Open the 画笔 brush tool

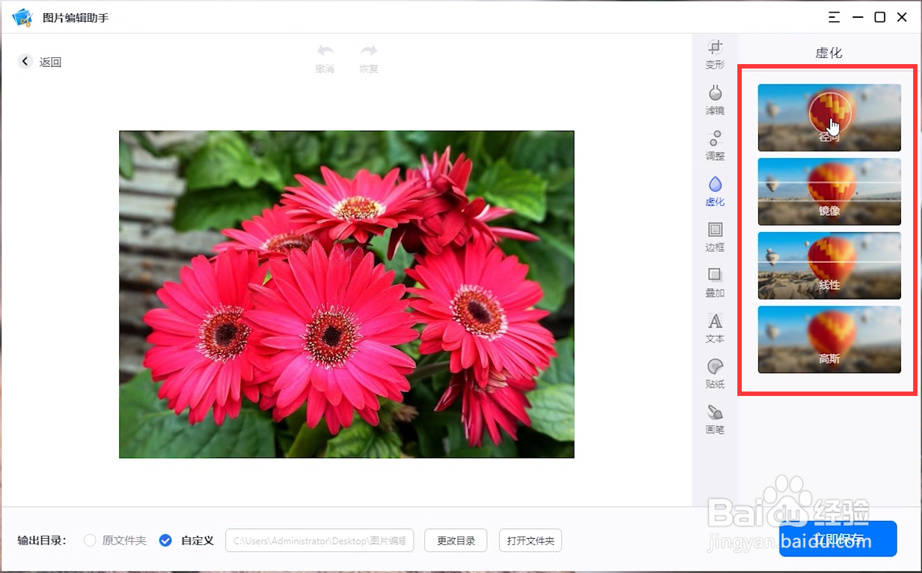pos(715,419)
